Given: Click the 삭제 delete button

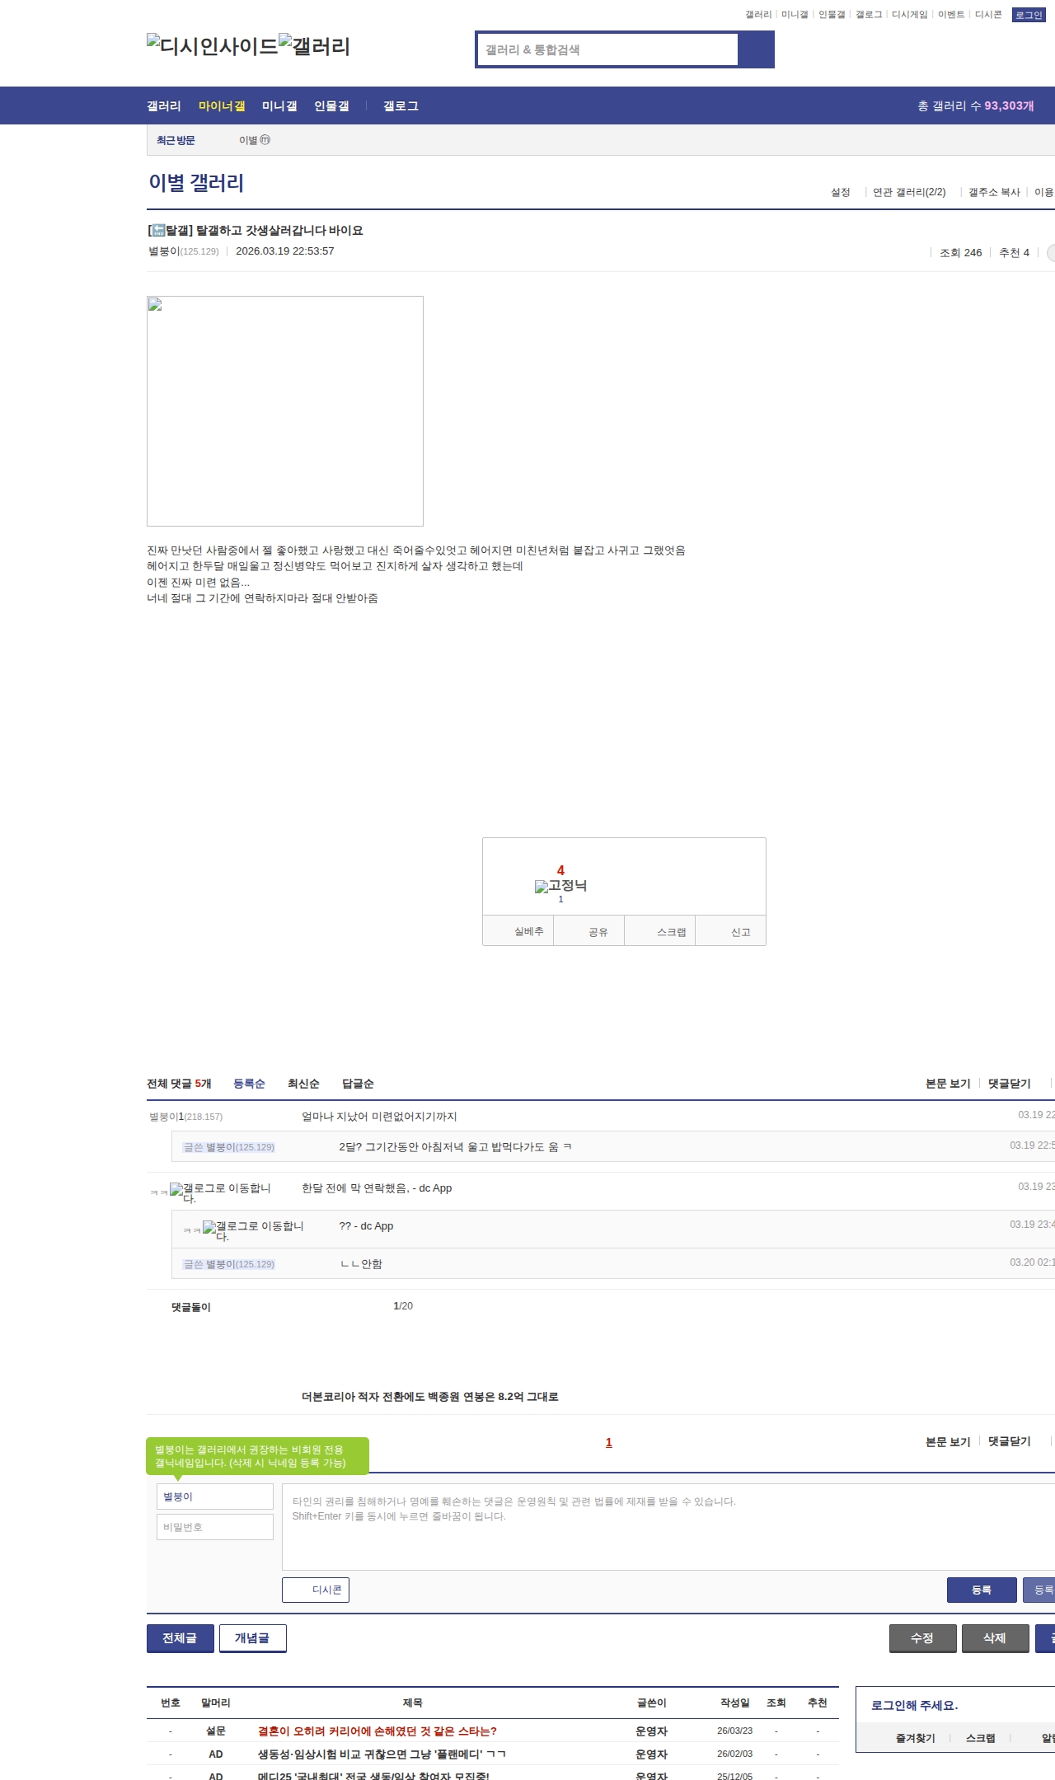Looking at the screenshot, I should coord(996,1638).
